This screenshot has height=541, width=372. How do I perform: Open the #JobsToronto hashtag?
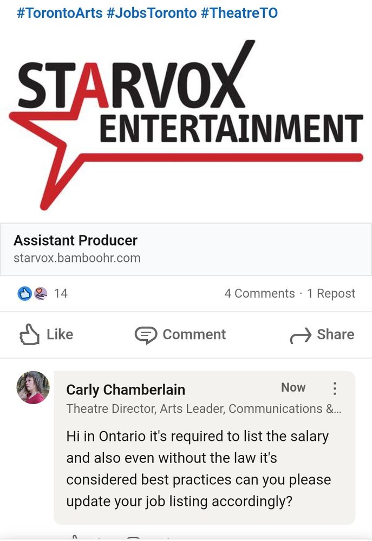click(152, 13)
